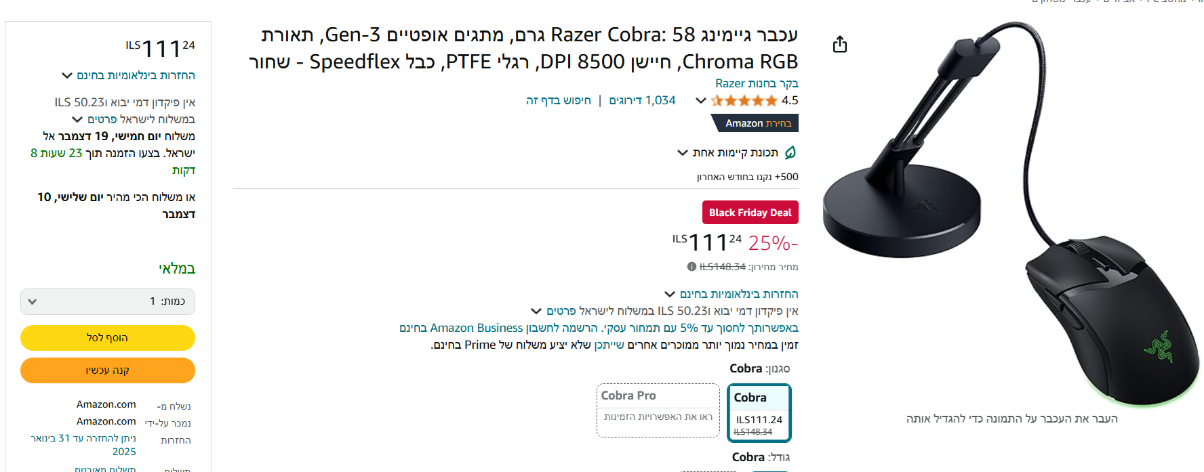Select the Cobra style option priced ILS111.24
This screenshot has height=472, width=1204.
tap(759, 412)
